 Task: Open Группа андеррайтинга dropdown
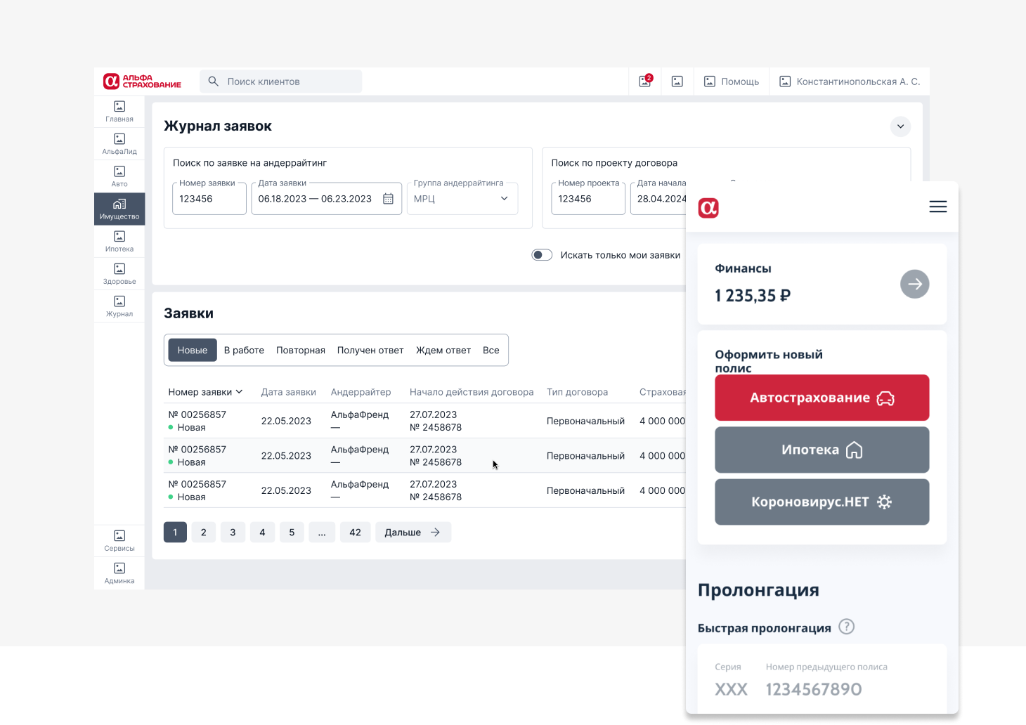click(x=462, y=199)
